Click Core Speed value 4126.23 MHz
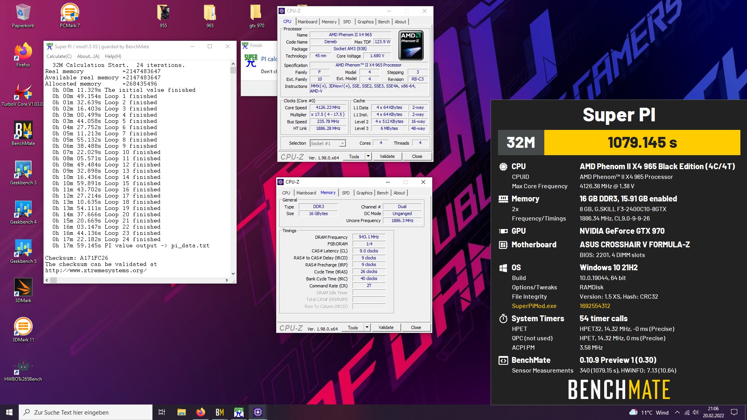 (328, 108)
